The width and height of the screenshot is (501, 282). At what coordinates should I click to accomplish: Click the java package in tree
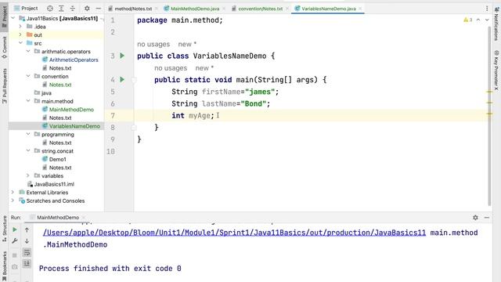[46, 93]
